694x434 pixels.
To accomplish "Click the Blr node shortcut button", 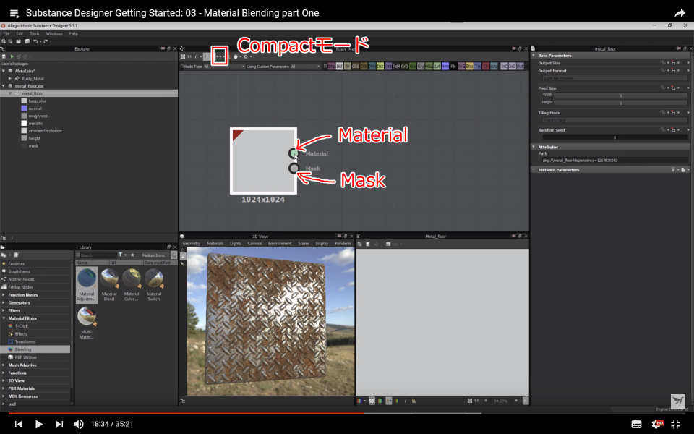I will point(348,67).
